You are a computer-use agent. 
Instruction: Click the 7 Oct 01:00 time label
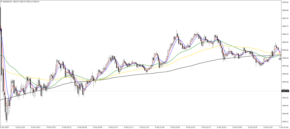[x=285, y=127]
